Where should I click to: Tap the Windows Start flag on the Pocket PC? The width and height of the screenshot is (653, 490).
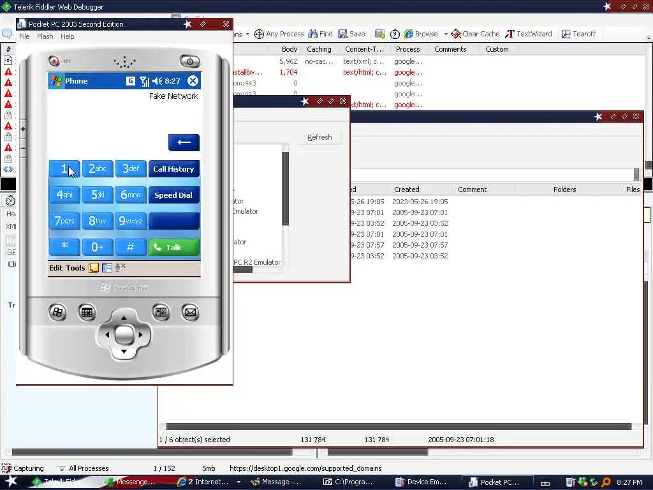coord(56,81)
